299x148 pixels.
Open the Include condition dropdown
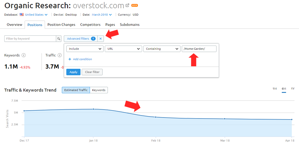(85, 49)
